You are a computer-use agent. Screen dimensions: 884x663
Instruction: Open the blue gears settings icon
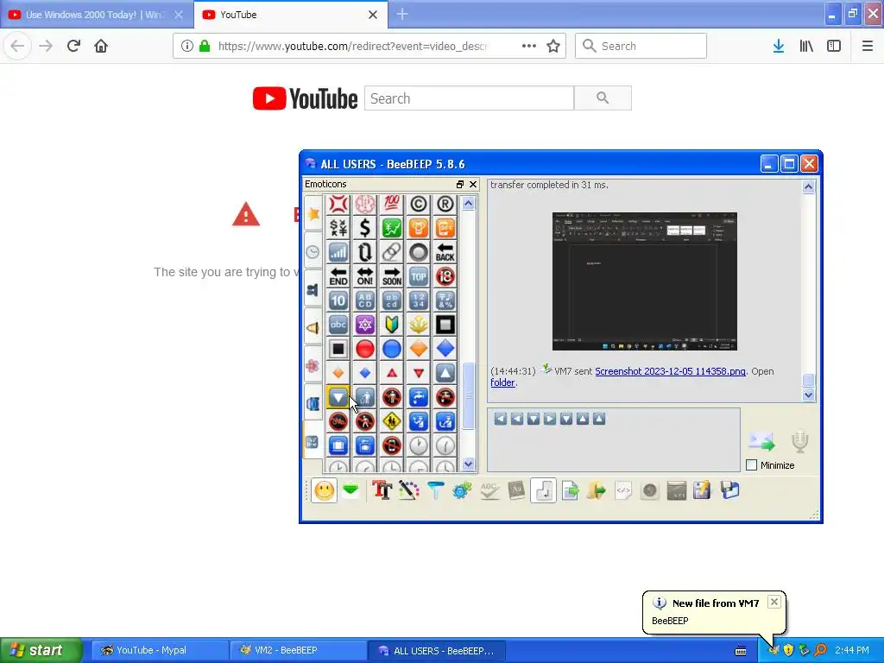[462, 490]
